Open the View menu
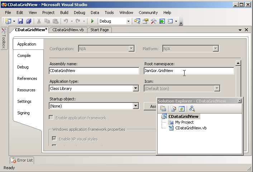This screenshot has width=253, height=172. (x=33, y=13)
